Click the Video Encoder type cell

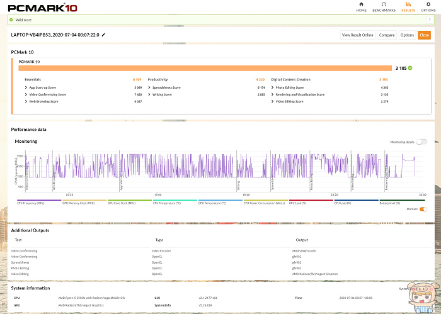161,251
